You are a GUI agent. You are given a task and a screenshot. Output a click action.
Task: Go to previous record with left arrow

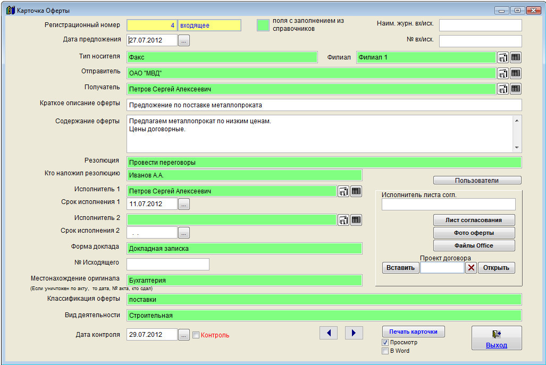coord(329,333)
